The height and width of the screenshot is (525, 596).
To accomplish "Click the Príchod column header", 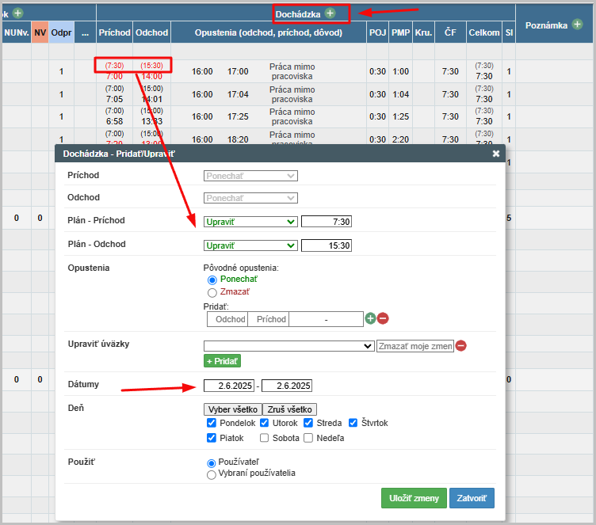I will coord(114,32).
